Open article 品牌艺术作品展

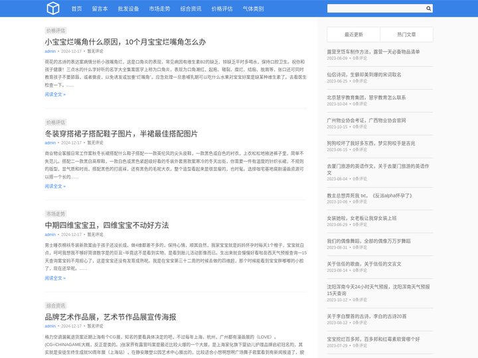110,317
